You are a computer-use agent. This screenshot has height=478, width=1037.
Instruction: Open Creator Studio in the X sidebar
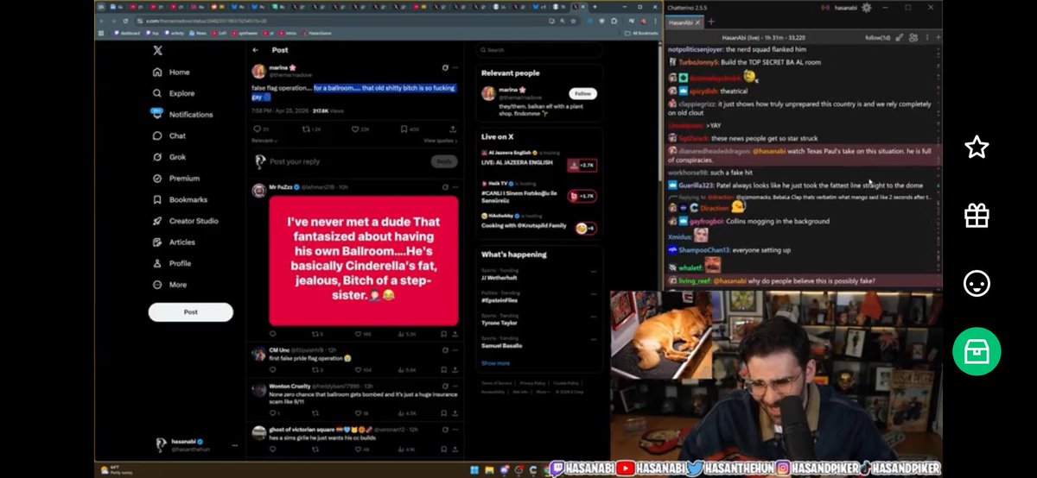click(x=185, y=221)
